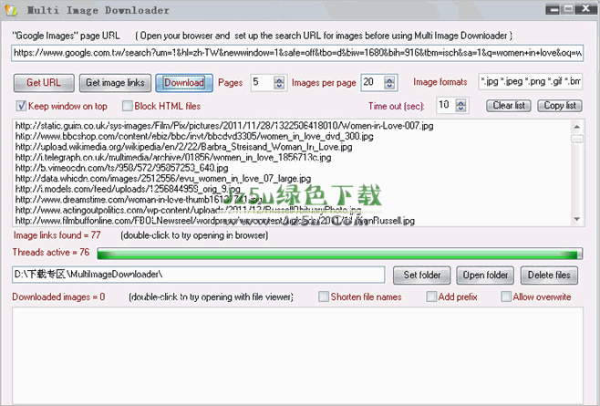Select the wikimedia Barbra_Streisand link
The image size is (600, 406).
pyautogui.click(x=183, y=147)
